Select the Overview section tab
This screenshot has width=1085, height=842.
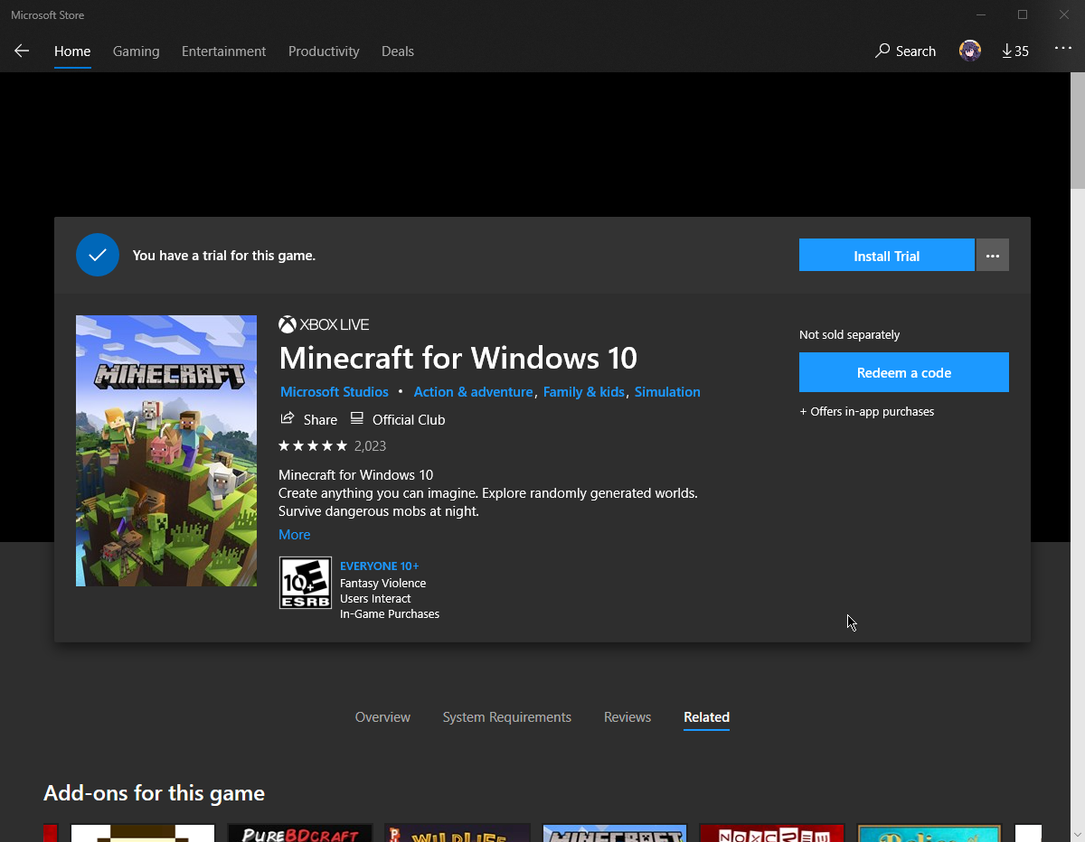pyautogui.click(x=382, y=717)
